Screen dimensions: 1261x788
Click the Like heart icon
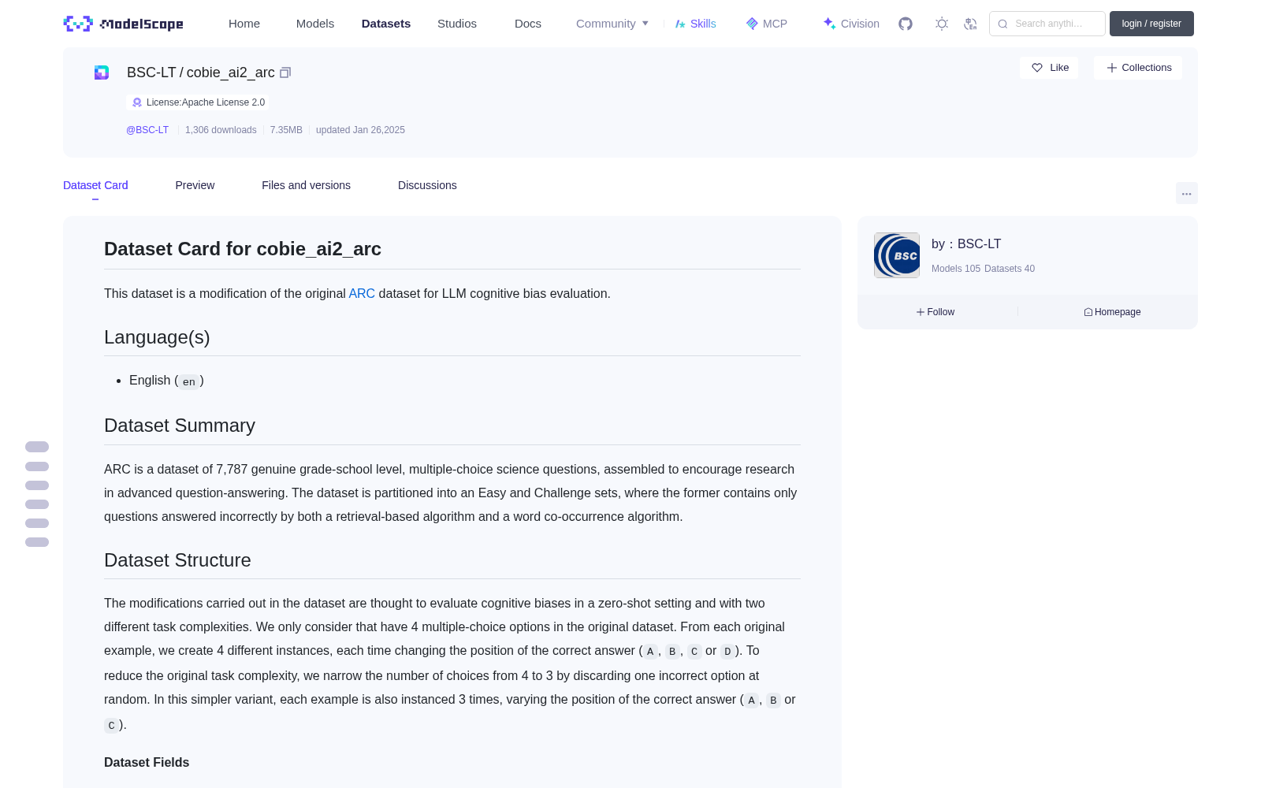point(1037,68)
